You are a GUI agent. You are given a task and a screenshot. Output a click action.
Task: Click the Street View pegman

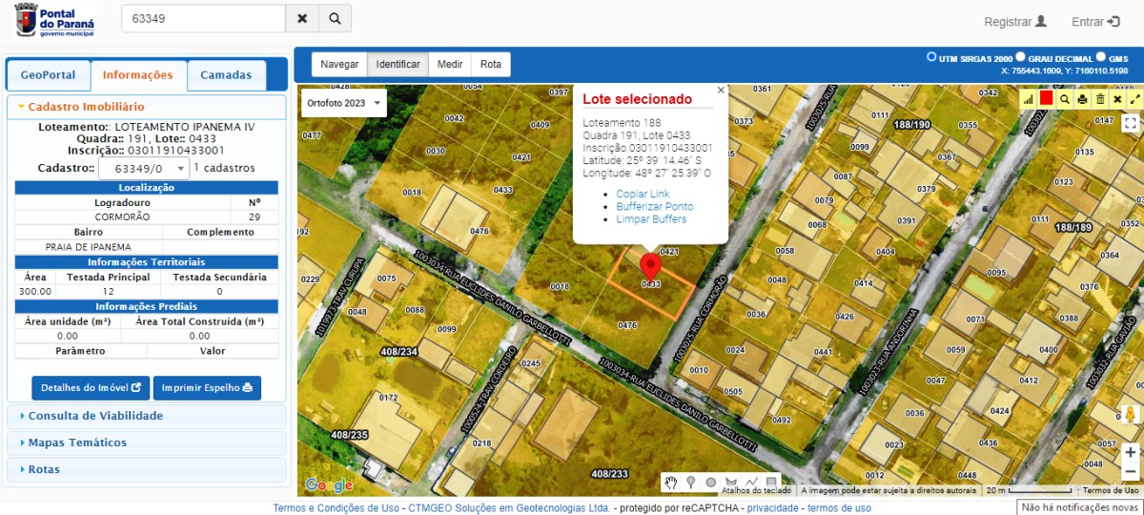1130,415
